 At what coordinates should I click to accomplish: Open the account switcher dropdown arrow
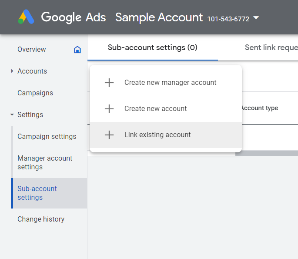pyautogui.click(x=256, y=18)
